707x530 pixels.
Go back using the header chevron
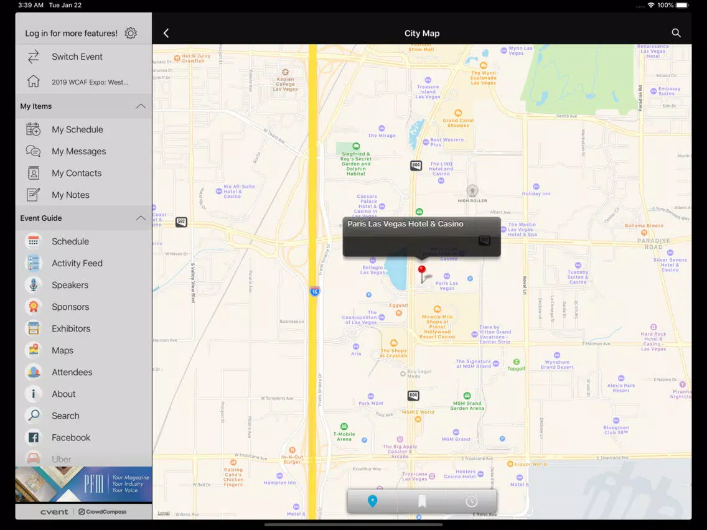pyautogui.click(x=166, y=33)
